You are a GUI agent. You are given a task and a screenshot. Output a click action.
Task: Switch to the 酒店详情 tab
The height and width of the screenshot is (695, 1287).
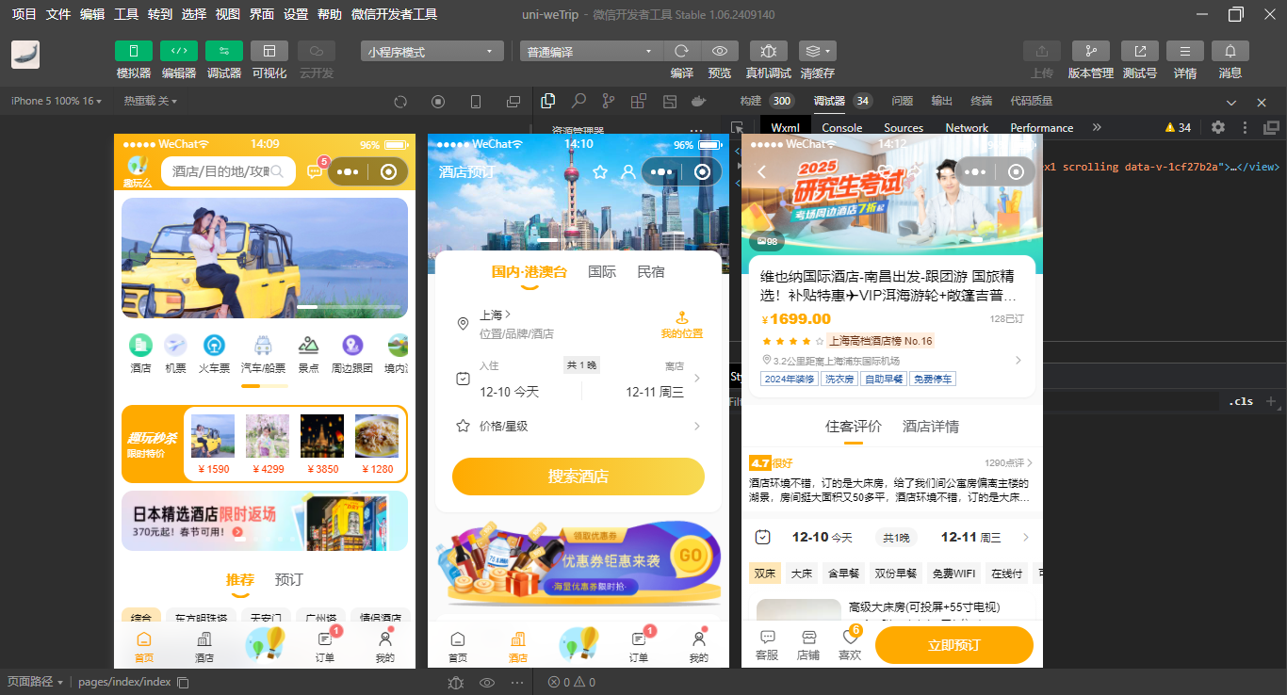coord(931,427)
